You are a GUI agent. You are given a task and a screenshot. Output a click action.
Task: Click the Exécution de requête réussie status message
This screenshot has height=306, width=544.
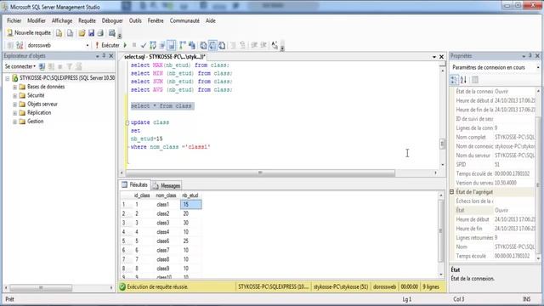click(x=157, y=287)
